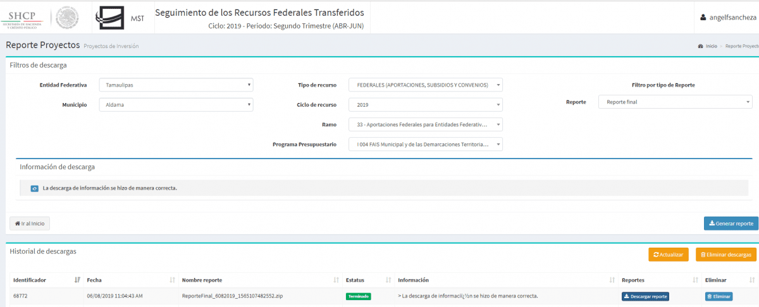Click the MST logo icon
The image size is (759, 307).
(x=110, y=18)
